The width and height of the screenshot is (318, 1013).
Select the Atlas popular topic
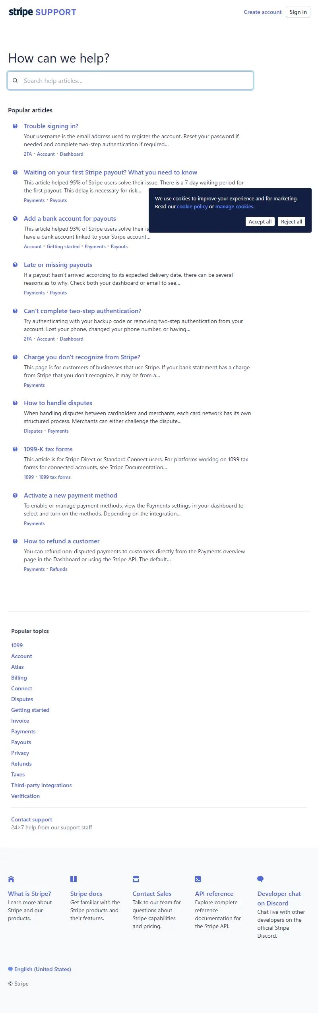pos(17,667)
